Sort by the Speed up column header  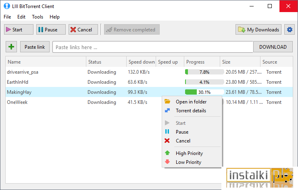point(170,62)
